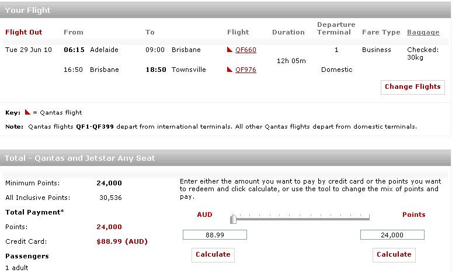Click the points input showing 24,000

(392, 235)
